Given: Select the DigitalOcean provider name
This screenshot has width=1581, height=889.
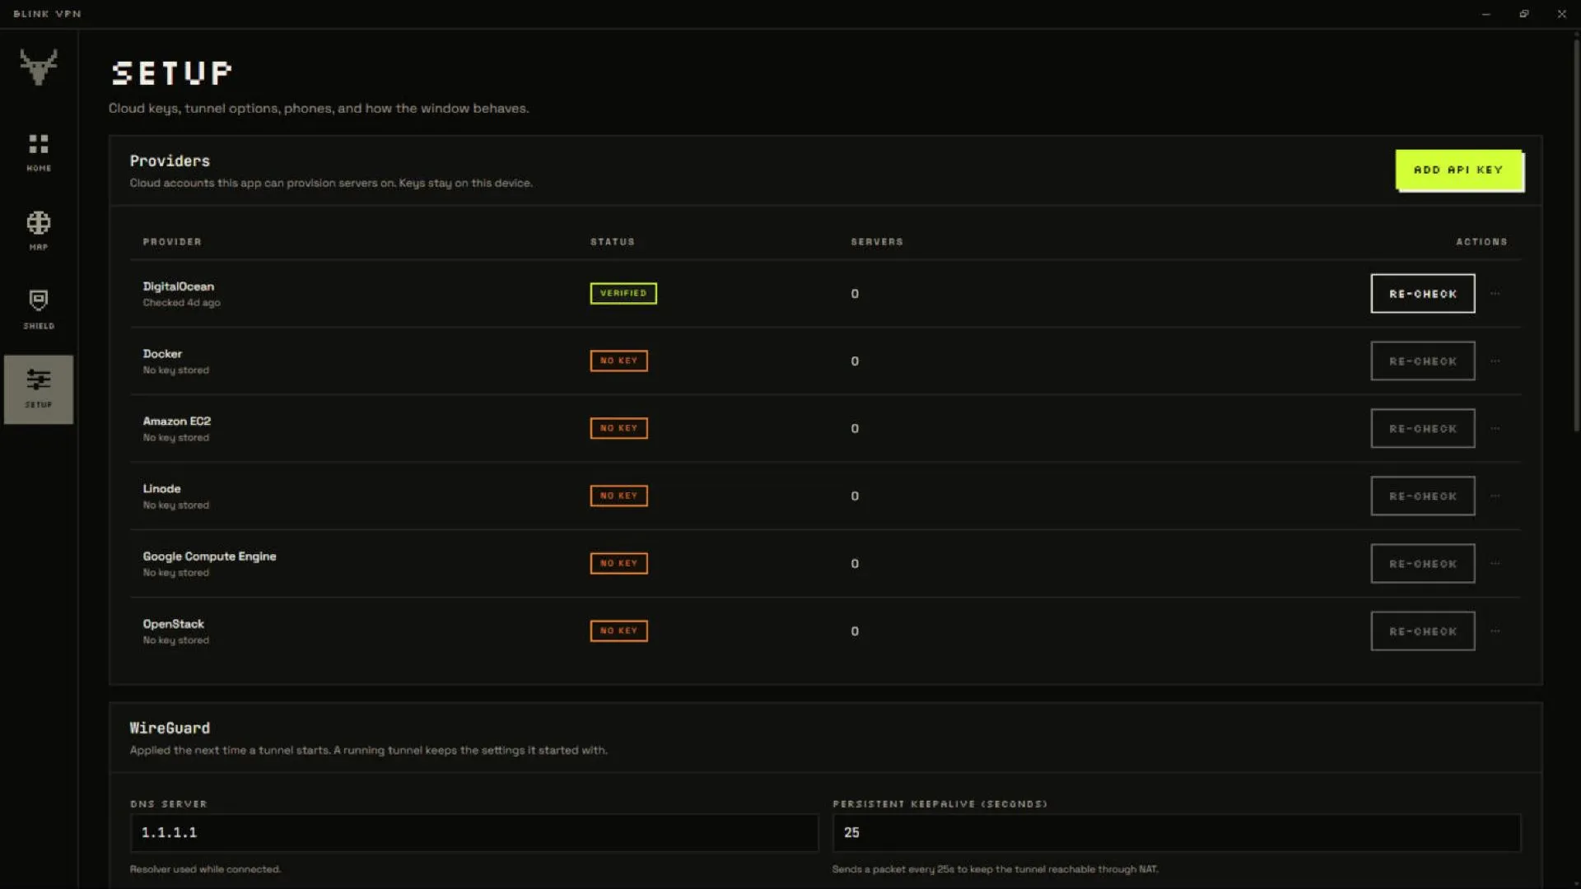Looking at the screenshot, I should pyautogui.click(x=179, y=286).
